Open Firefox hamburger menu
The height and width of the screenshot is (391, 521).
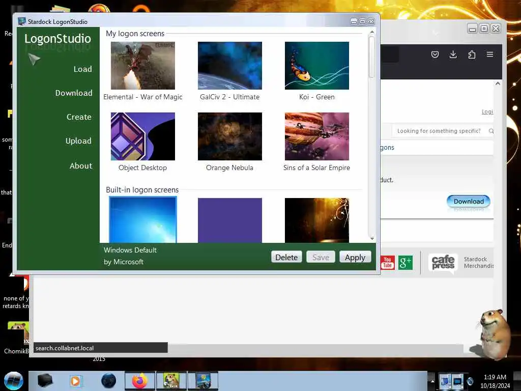click(490, 54)
